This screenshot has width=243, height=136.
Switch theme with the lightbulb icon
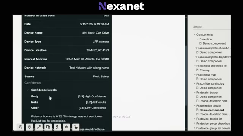click(30, 127)
